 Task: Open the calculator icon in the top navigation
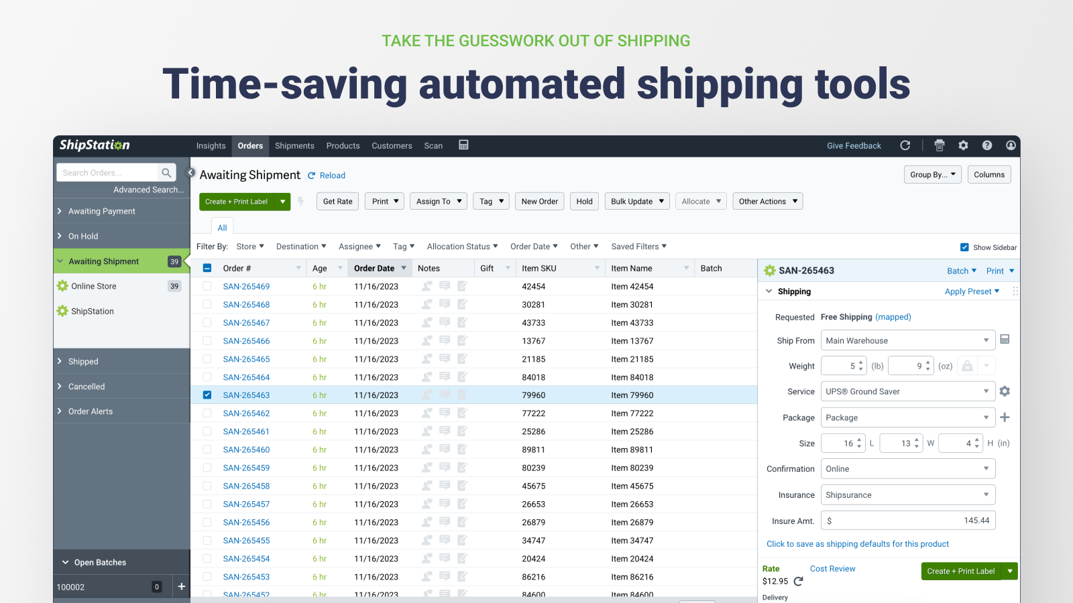click(x=463, y=145)
